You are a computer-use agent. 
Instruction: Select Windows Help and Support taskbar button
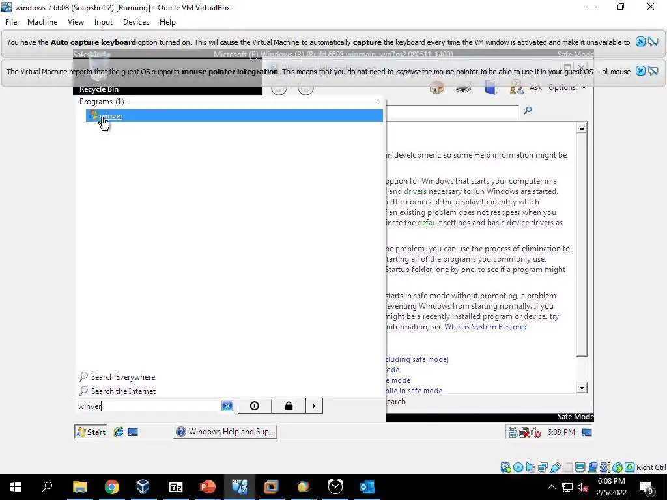pos(225,432)
